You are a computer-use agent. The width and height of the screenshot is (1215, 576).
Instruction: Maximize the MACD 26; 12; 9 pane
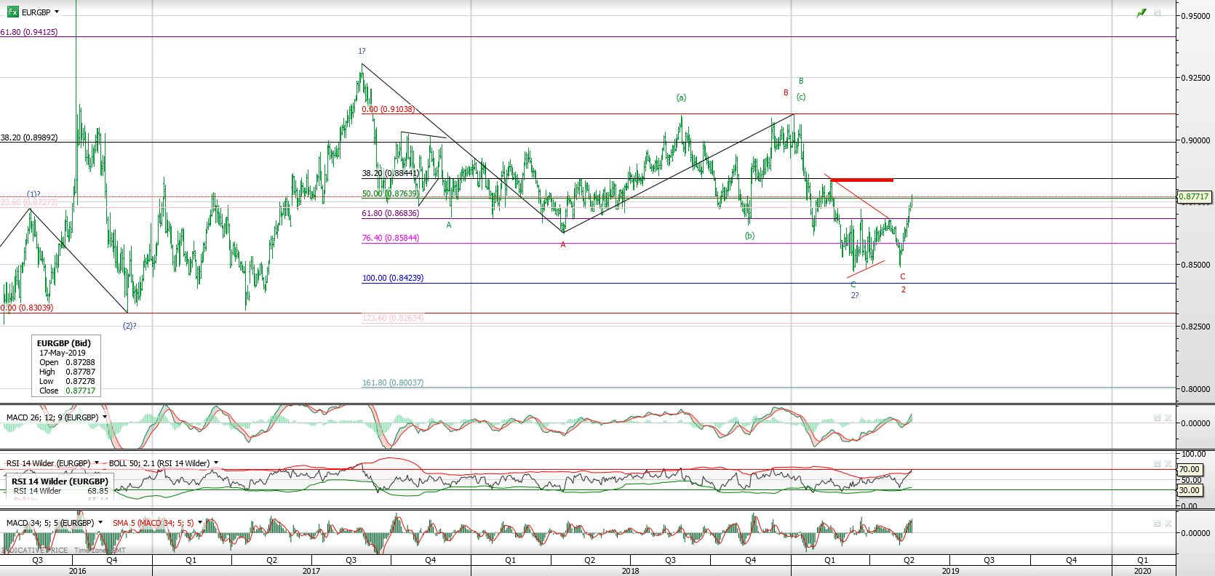(x=1157, y=418)
